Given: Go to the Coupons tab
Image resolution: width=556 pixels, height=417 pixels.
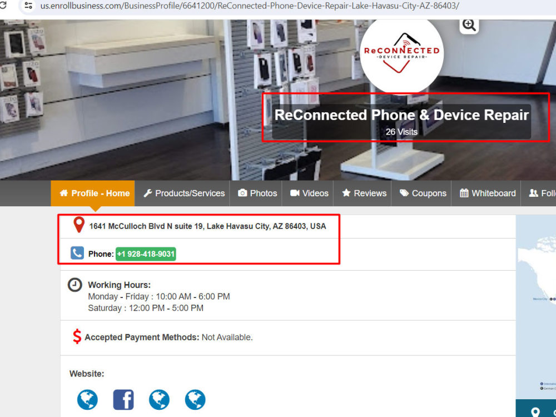Looking at the screenshot, I should coord(423,193).
